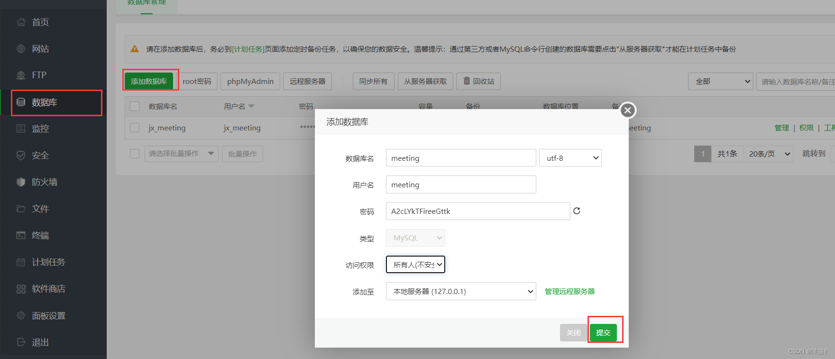Click the terminal icon beside 终端
The image size is (835, 359).
click(21, 235)
